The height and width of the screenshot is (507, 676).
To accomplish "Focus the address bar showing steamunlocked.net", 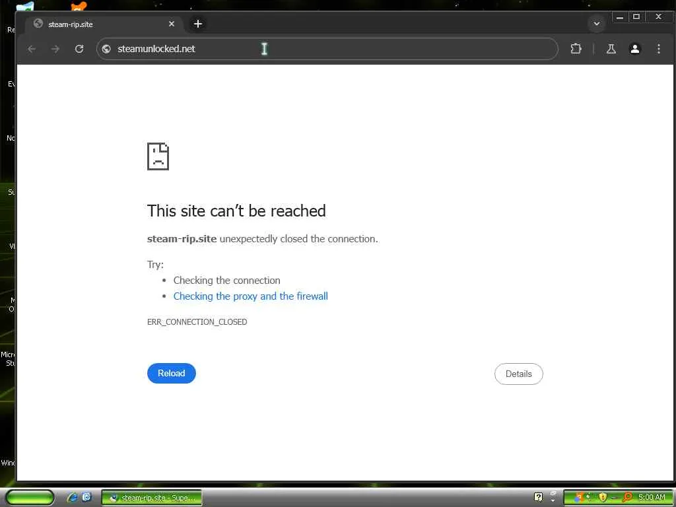I will click(x=327, y=49).
